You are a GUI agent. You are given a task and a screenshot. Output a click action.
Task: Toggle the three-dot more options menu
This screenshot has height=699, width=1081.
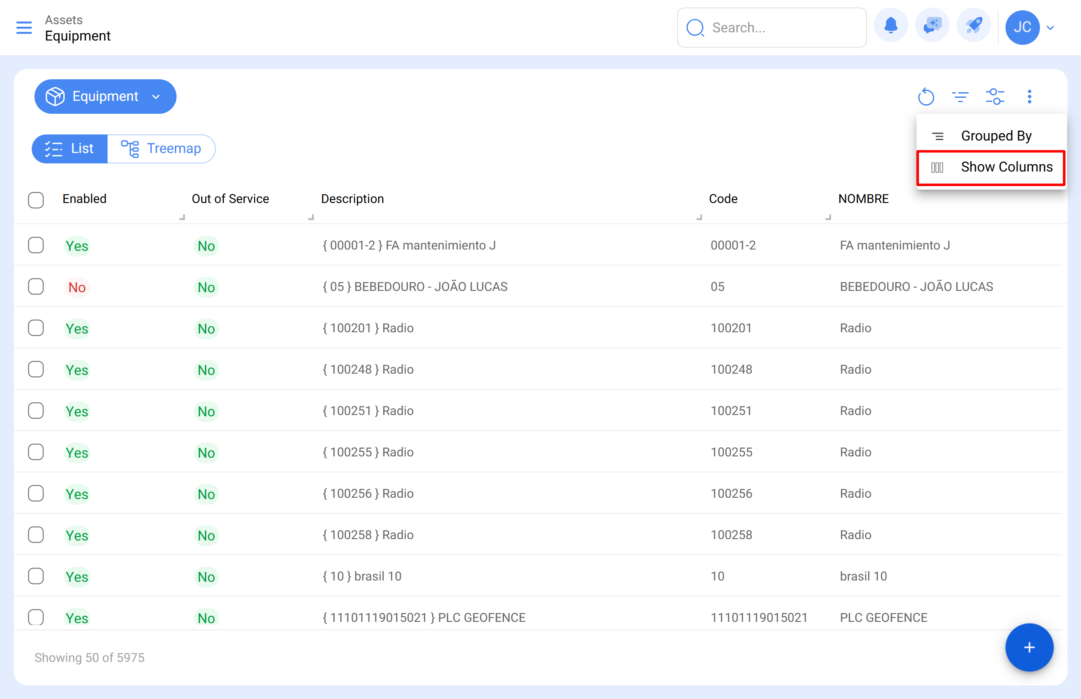(1029, 96)
